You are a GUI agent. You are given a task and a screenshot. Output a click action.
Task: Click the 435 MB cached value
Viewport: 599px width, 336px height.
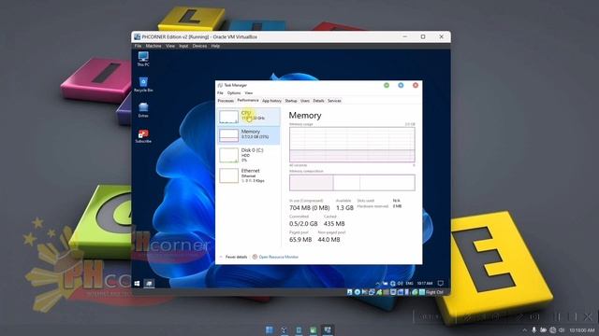point(334,224)
